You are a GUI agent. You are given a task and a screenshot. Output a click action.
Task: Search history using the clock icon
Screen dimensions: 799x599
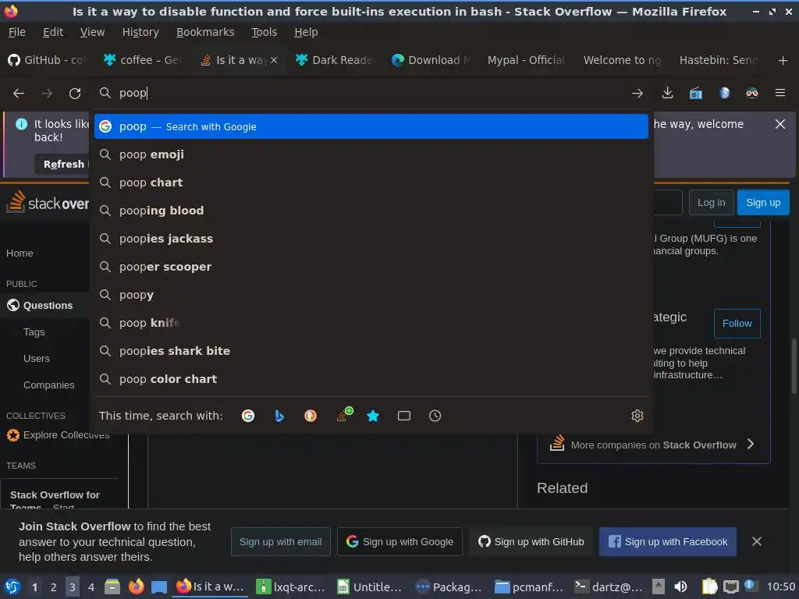point(435,416)
